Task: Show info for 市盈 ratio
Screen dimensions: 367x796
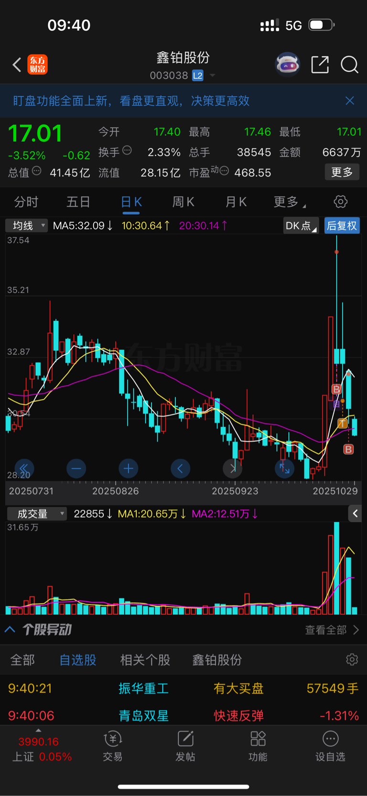Action: (x=224, y=171)
